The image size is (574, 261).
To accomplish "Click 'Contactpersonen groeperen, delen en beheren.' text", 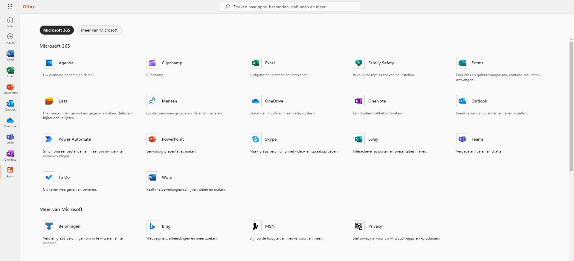I will (184, 113).
